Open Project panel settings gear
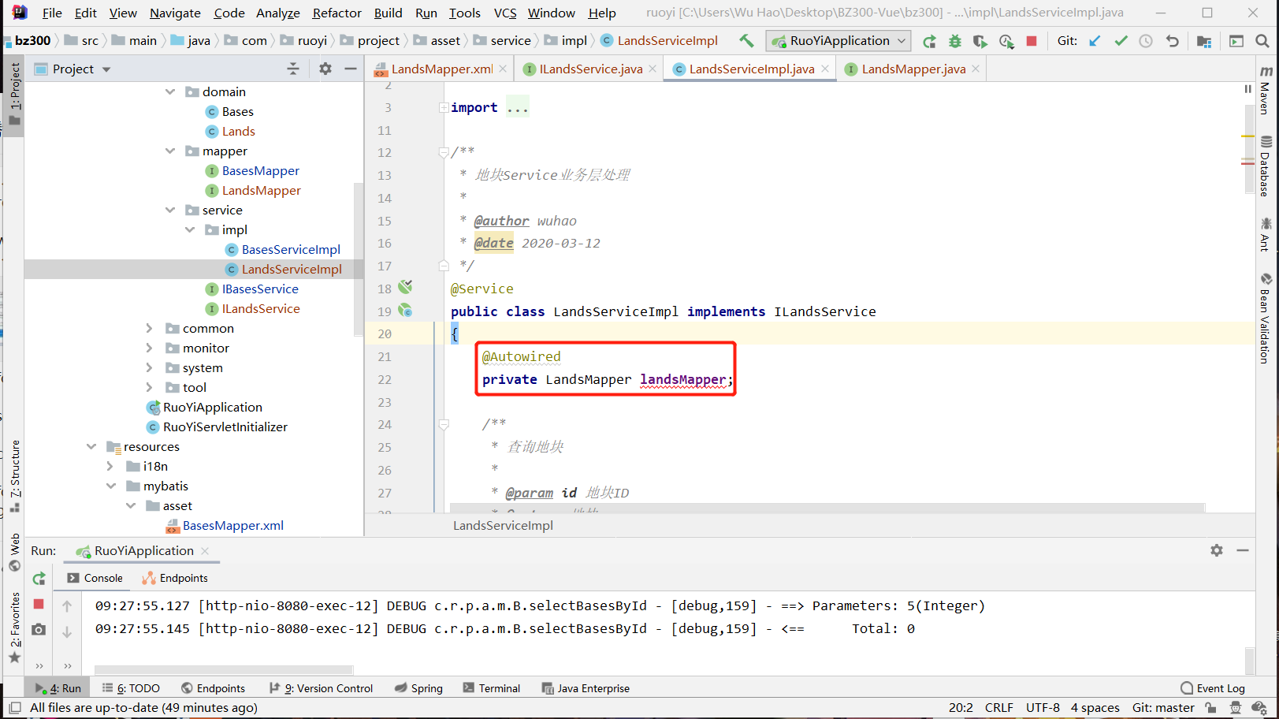Viewport: 1279px width, 719px height. (x=325, y=69)
